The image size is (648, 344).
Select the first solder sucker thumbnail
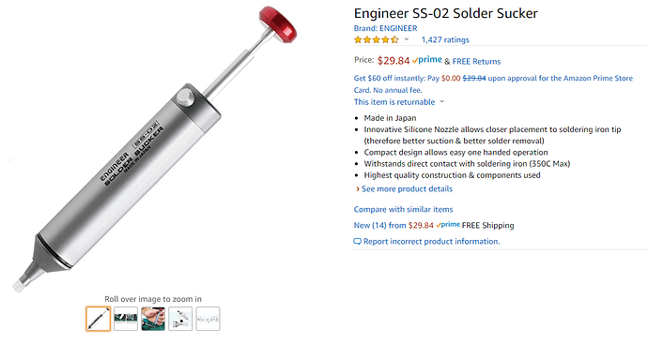coord(99,319)
